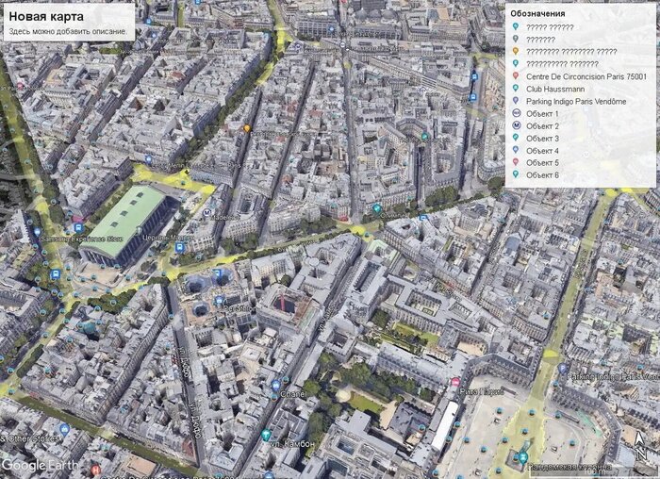Select the blue marker above & Other Stories

pos(64,429)
